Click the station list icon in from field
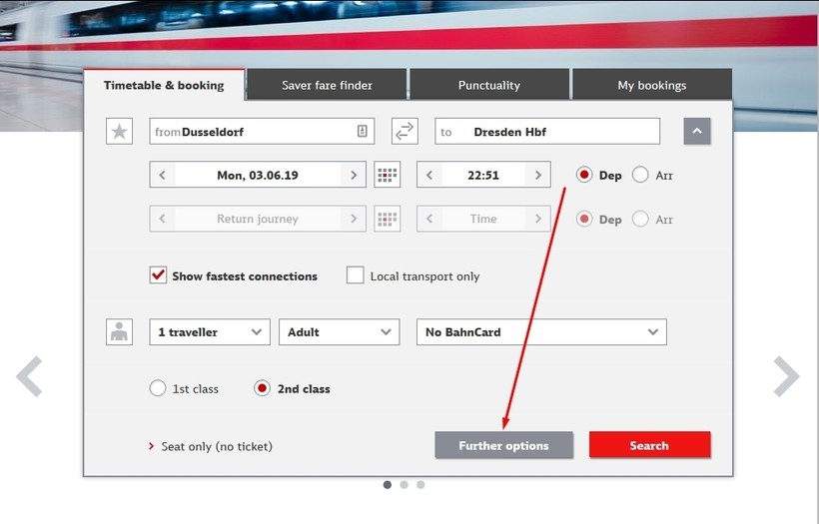 coord(362,132)
